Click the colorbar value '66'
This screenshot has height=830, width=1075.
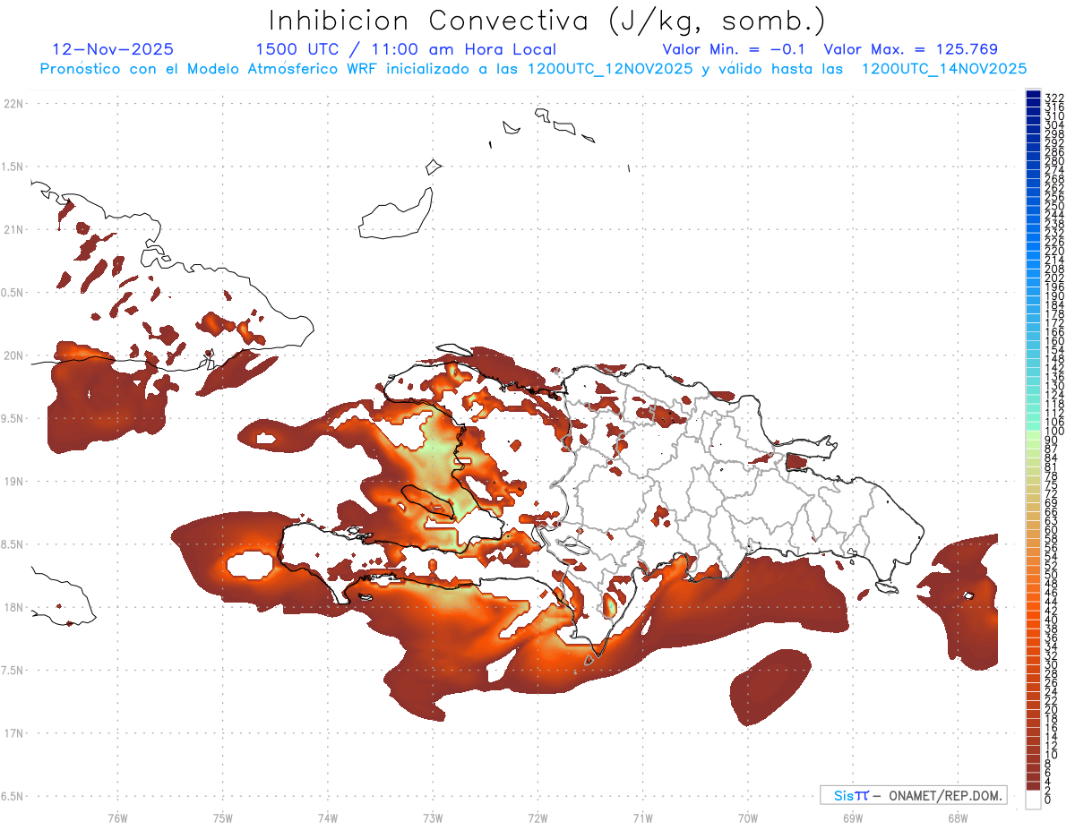tap(1052, 511)
